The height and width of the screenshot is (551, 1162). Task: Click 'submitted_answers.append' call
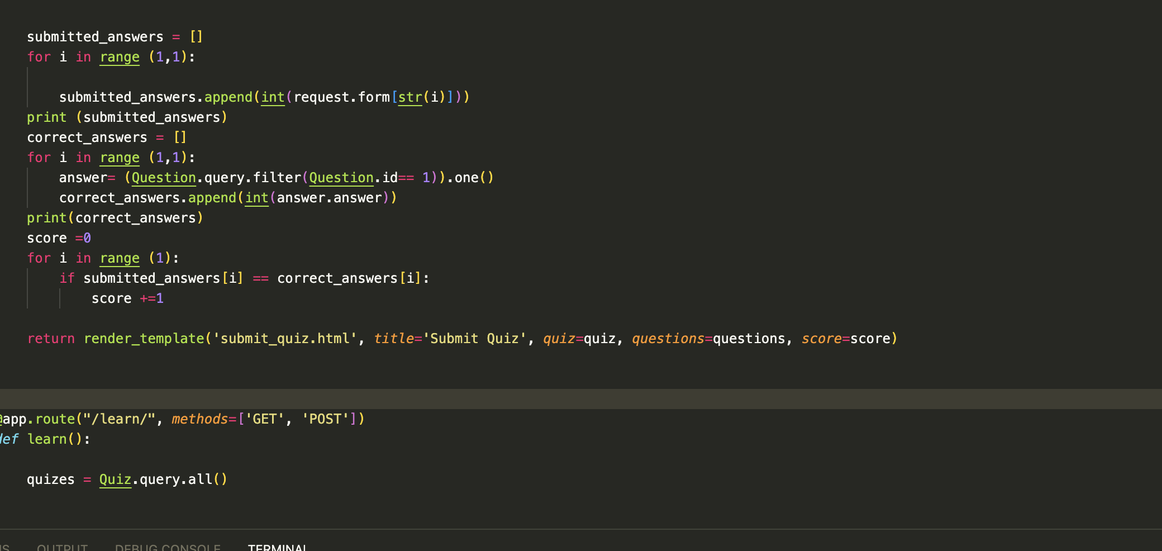(156, 97)
